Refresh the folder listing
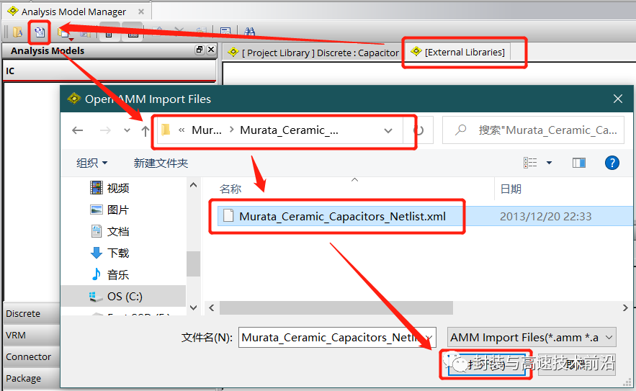 418,130
